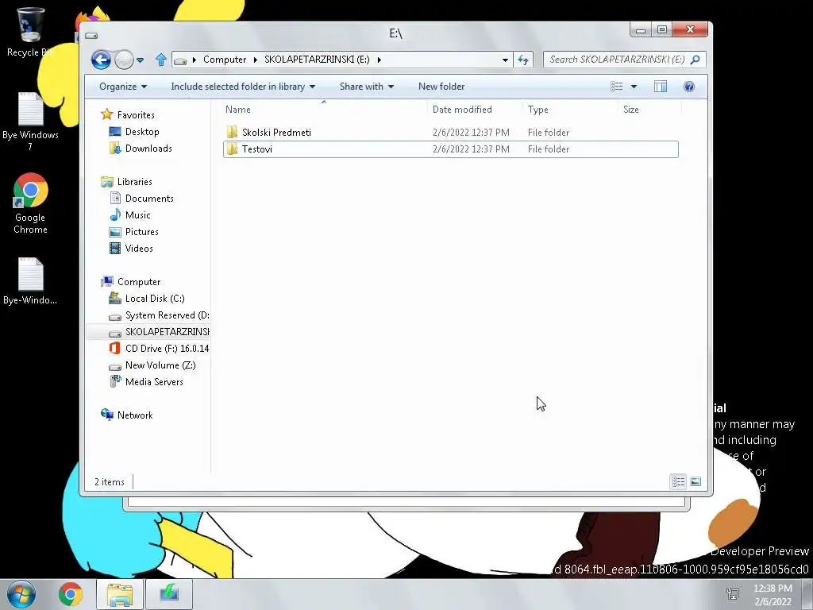Open the Music library
Image resolution: width=813 pixels, height=610 pixels.
(x=137, y=214)
